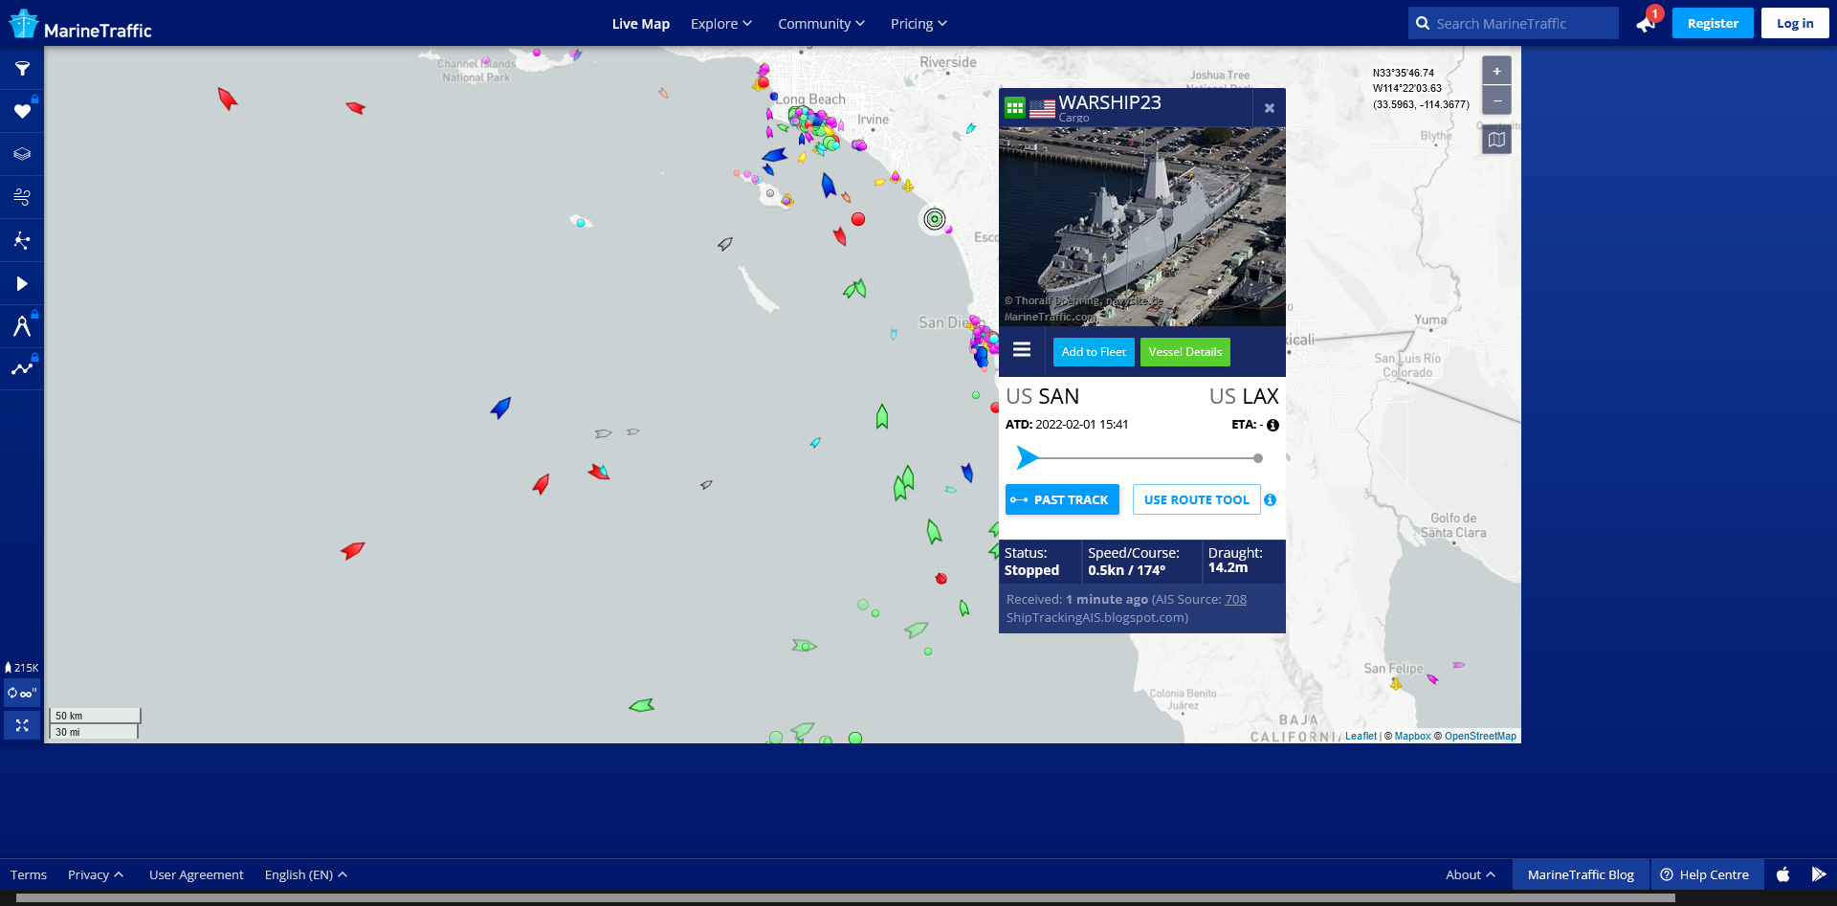
Task: Open the notifications megaphone icon
Action: tap(1646, 23)
